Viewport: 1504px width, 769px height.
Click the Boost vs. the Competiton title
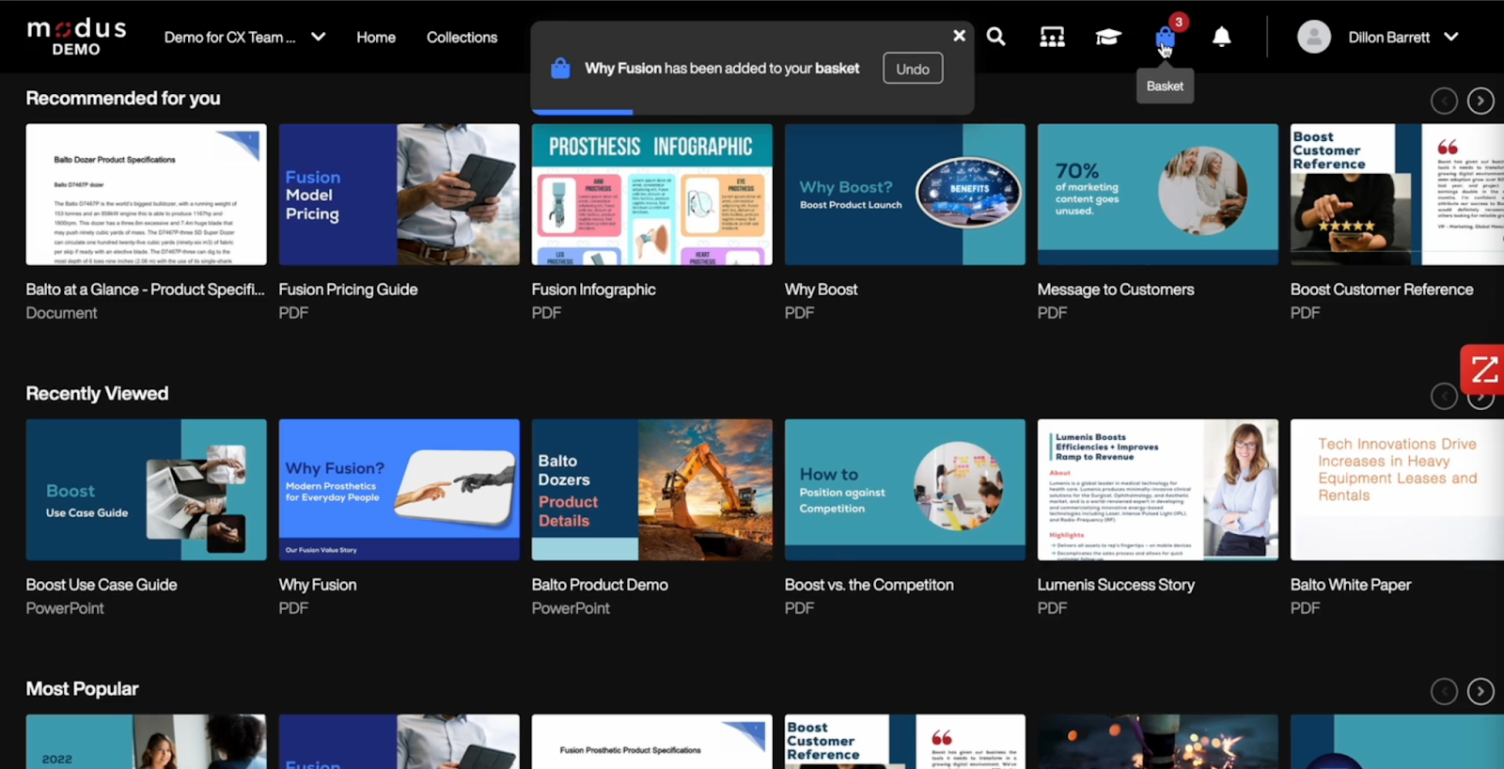[x=869, y=585]
